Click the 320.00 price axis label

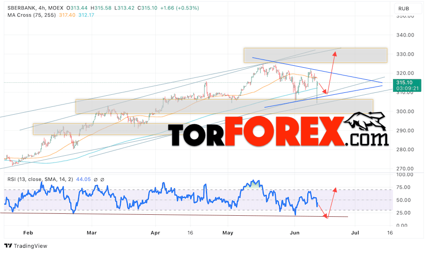[x=405, y=73]
